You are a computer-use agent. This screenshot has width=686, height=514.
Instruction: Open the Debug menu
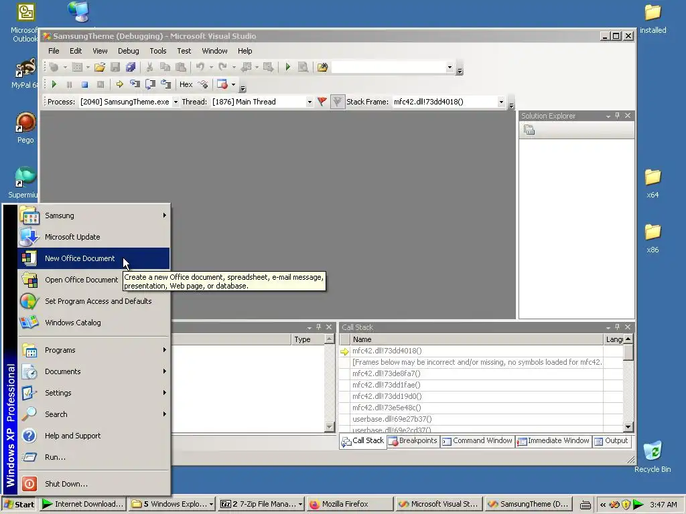pyautogui.click(x=128, y=51)
